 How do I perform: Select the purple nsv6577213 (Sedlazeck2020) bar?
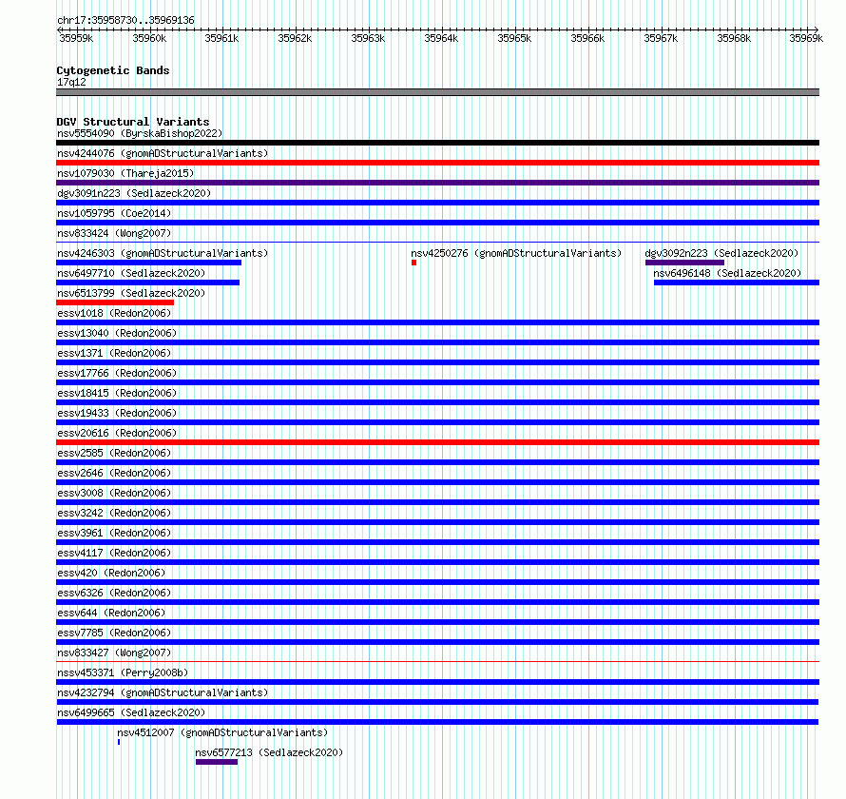pos(217,762)
